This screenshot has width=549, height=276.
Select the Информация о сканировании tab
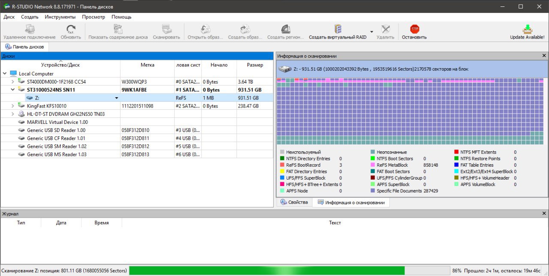[351, 202]
